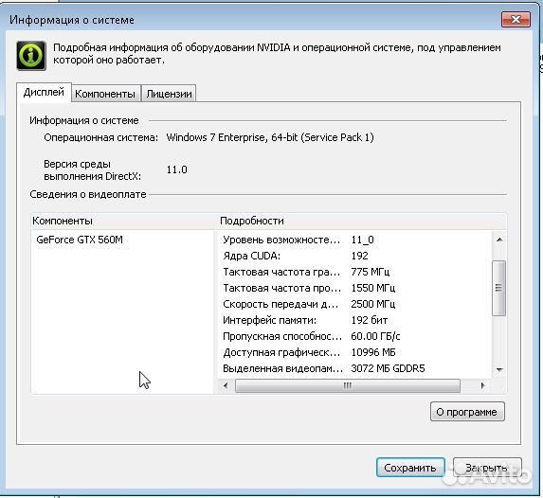Select the Интерфейс памяти row

tap(355, 320)
